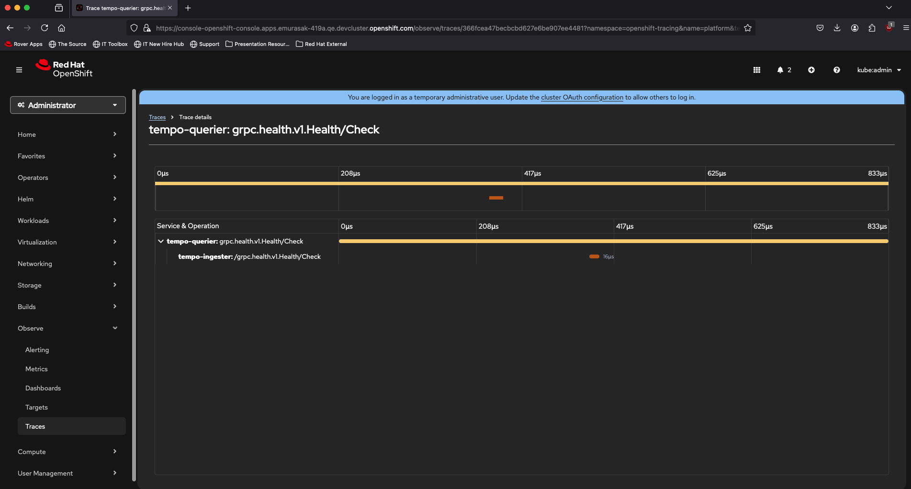The width and height of the screenshot is (911, 489).
Task: Expand the Home navigation section
Action: click(67, 134)
